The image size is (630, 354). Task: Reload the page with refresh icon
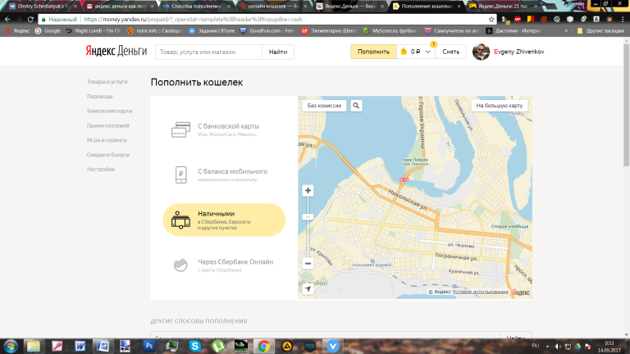tap(30, 20)
